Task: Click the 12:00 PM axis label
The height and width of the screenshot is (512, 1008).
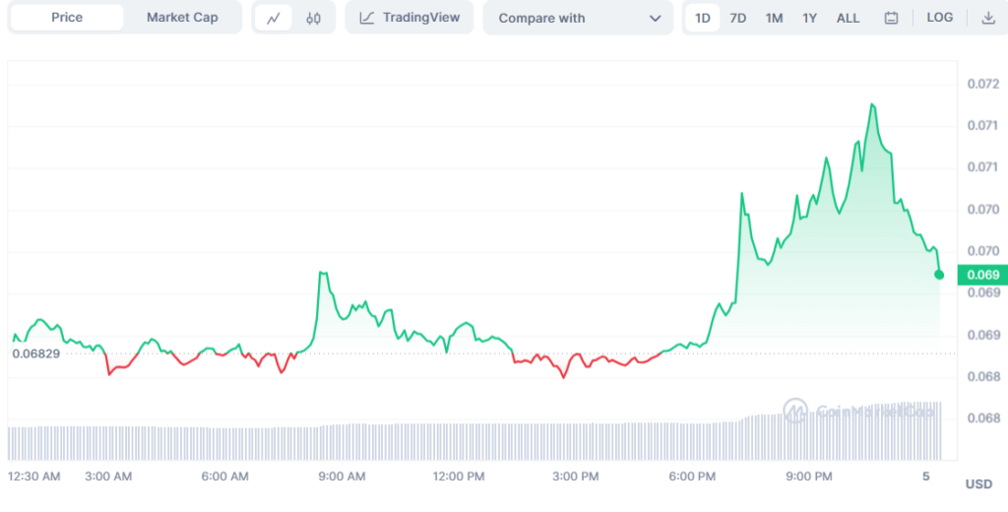Action: [459, 477]
